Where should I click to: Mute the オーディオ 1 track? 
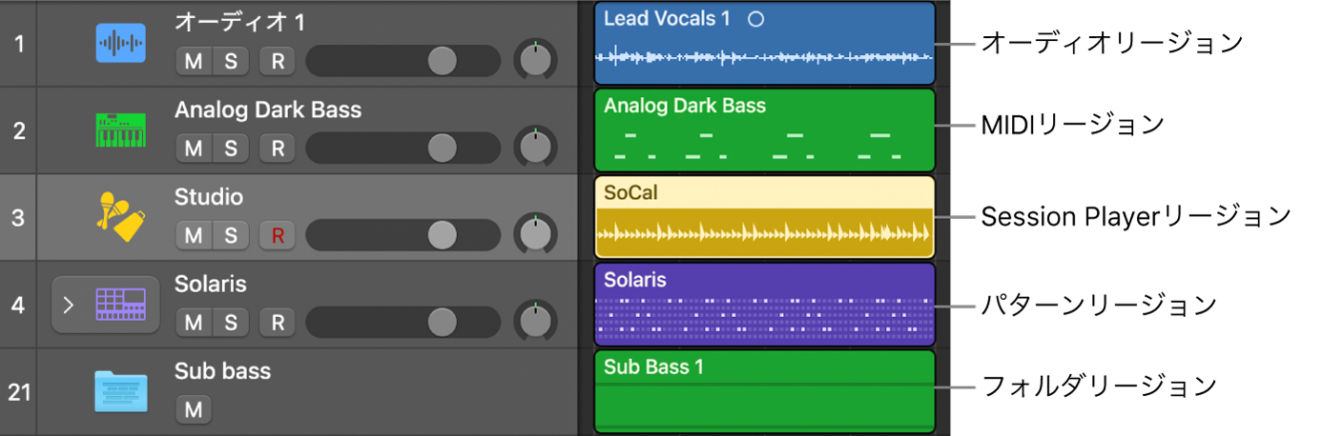tap(194, 62)
